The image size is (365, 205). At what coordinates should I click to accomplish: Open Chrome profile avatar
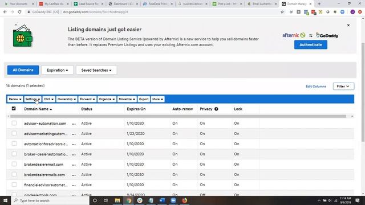pyautogui.click(x=352, y=12)
